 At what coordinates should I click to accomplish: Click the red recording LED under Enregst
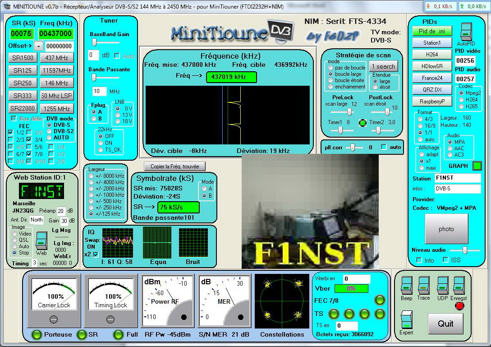pos(459,305)
